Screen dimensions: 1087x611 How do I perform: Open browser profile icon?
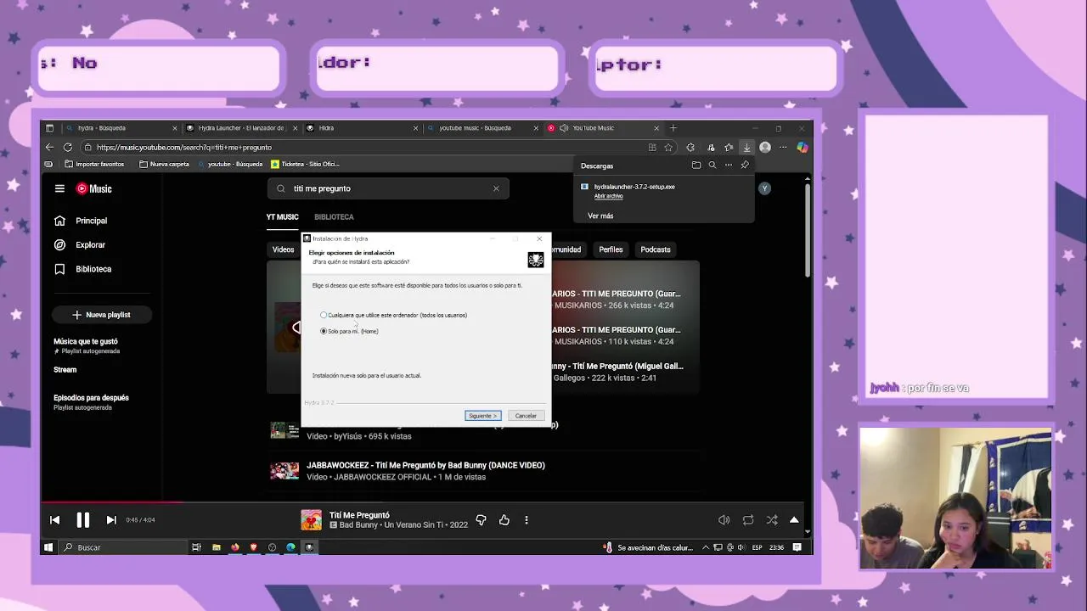[x=765, y=148]
